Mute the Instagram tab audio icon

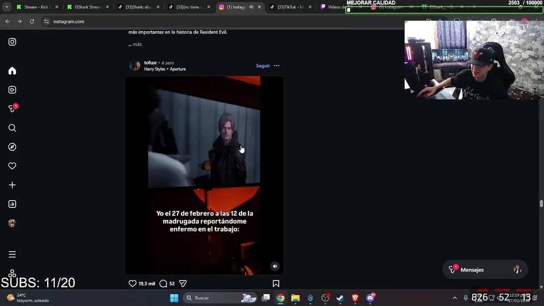click(x=251, y=7)
